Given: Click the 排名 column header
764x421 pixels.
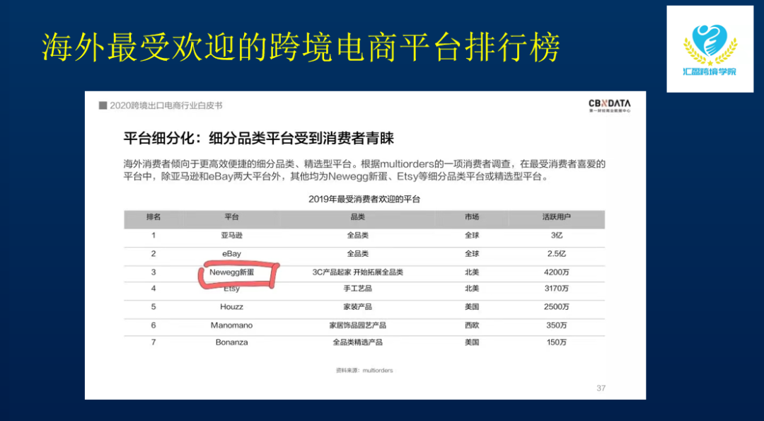Looking at the screenshot, I should (x=154, y=217).
